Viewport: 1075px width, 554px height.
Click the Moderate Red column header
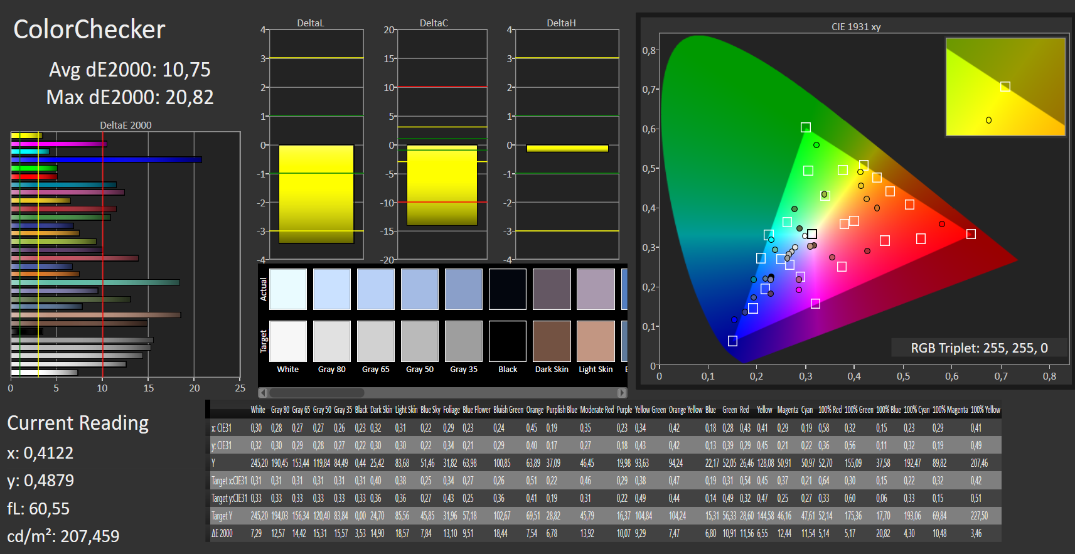(x=597, y=410)
